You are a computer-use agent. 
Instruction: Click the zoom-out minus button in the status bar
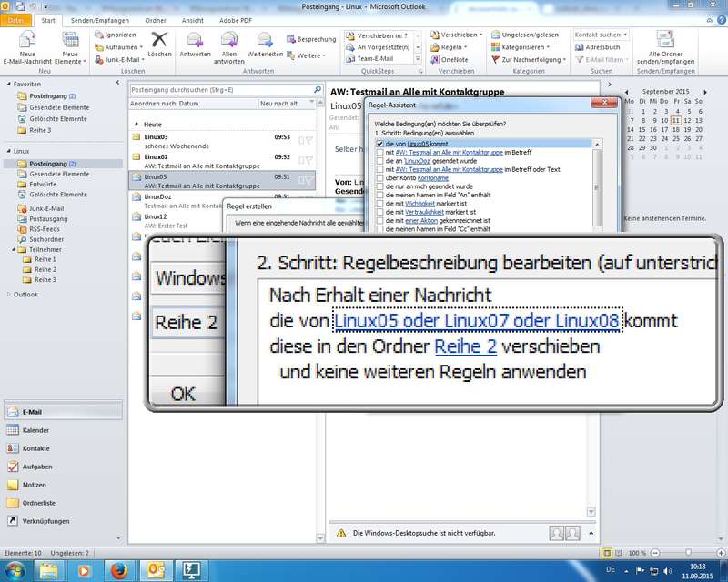click(x=655, y=553)
